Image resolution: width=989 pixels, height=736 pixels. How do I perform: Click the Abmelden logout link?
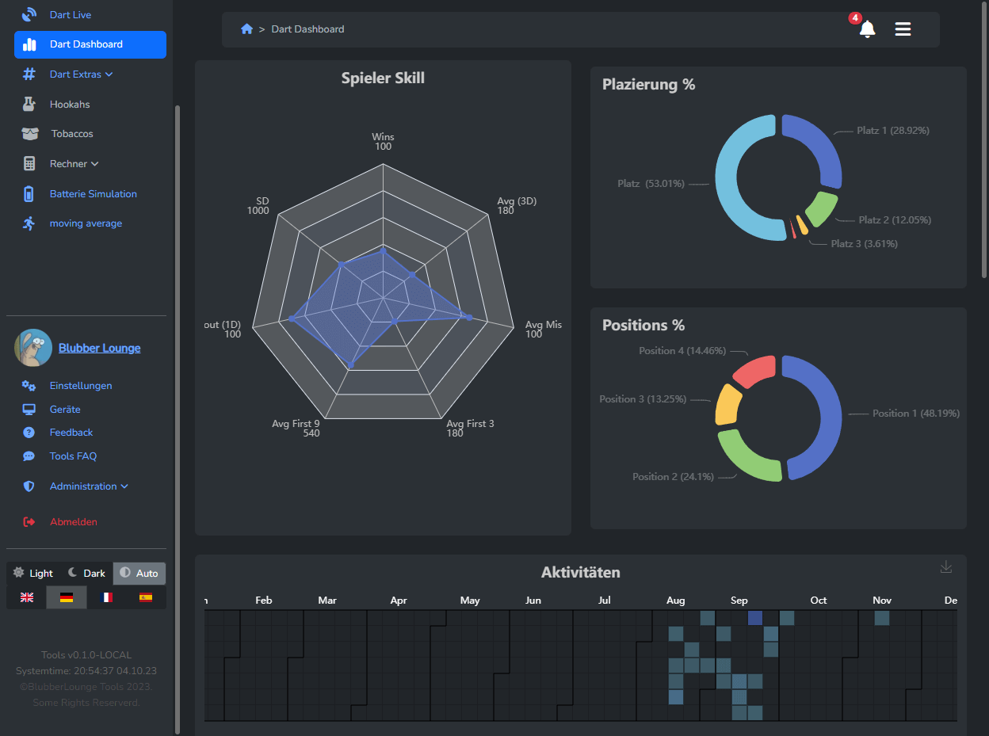click(73, 522)
